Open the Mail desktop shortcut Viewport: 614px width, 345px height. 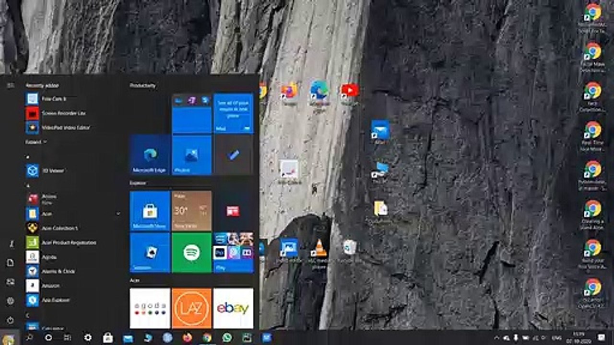coord(380,132)
